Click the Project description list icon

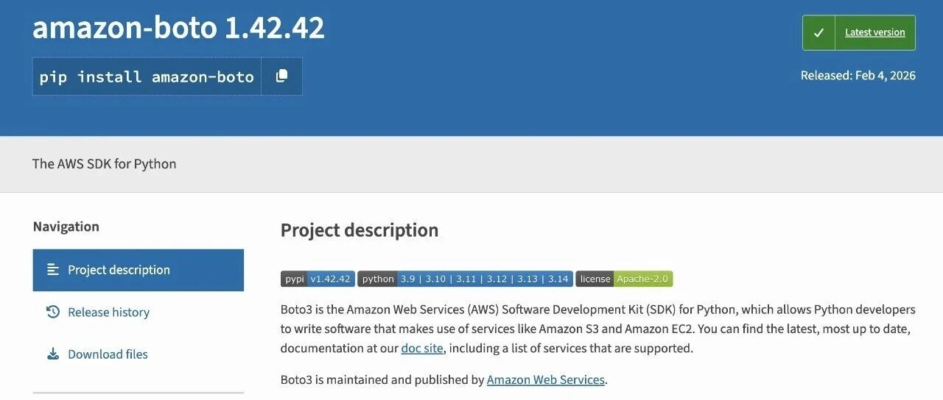coord(53,270)
